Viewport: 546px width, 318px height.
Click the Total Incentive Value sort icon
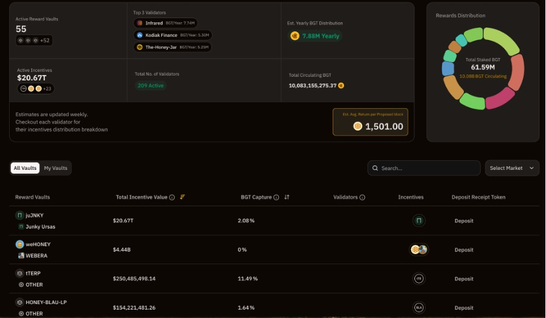(x=182, y=197)
